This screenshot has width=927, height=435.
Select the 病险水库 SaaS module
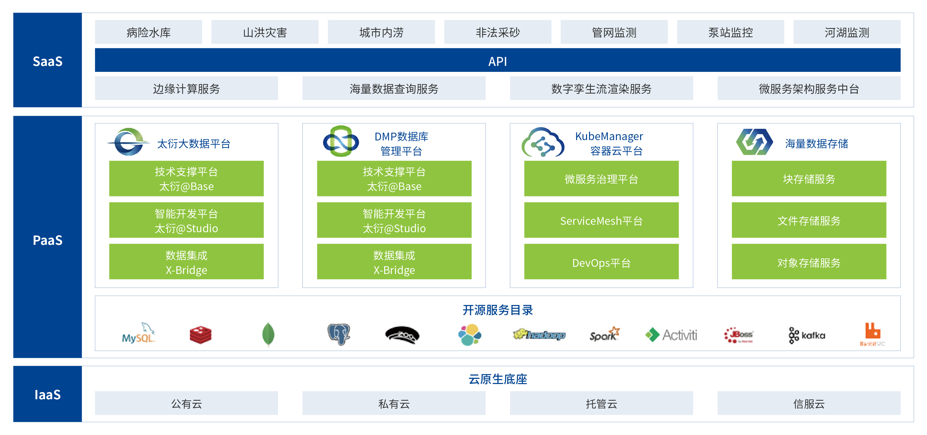(148, 32)
